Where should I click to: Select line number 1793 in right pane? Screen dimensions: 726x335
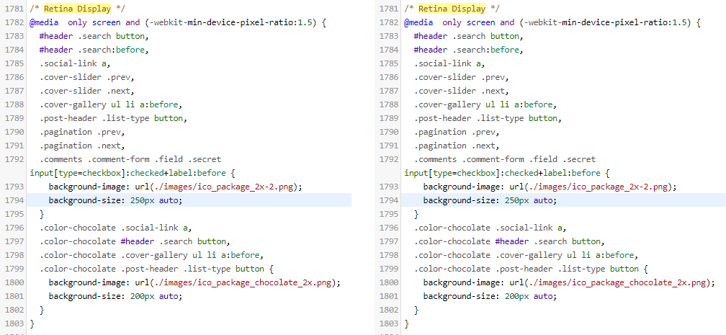pos(388,187)
